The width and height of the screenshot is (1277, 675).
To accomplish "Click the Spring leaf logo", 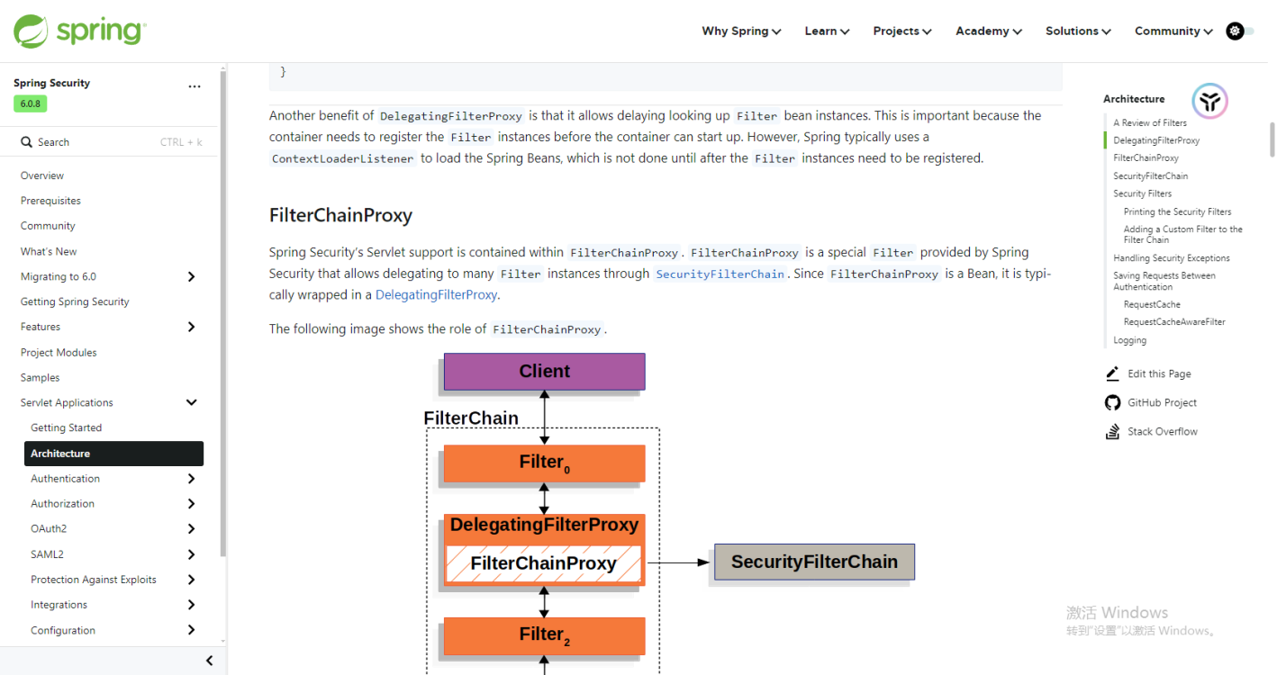I will [x=30, y=31].
